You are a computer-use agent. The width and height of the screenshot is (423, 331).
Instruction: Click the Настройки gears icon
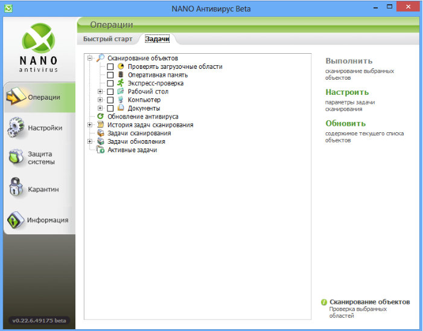point(16,127)
